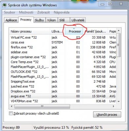The width and height of the screenshot is (129, 131).
Task: Switch to the Uživatelé tab
Action: pos(78,20)
